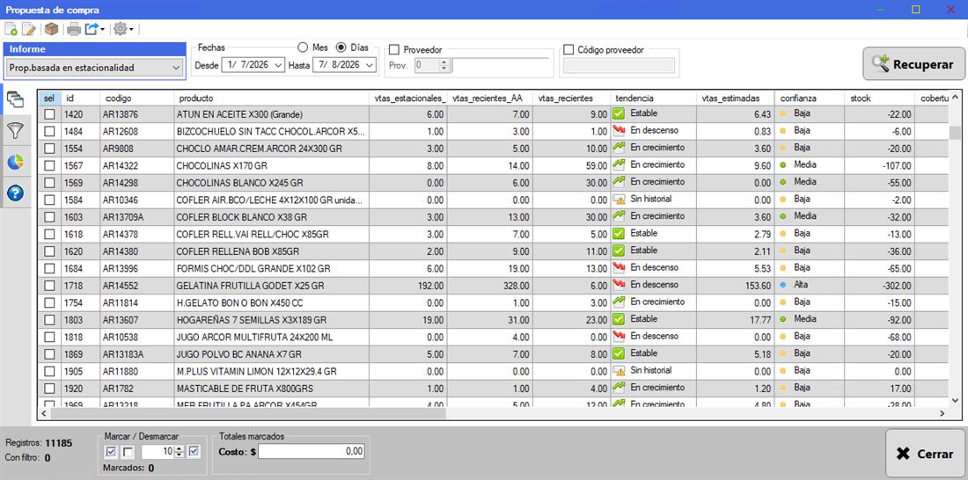Check the row for COFLER BLOCK BLANCO X38
This screenshot has height=480, width=968.
tap(48, 217)
